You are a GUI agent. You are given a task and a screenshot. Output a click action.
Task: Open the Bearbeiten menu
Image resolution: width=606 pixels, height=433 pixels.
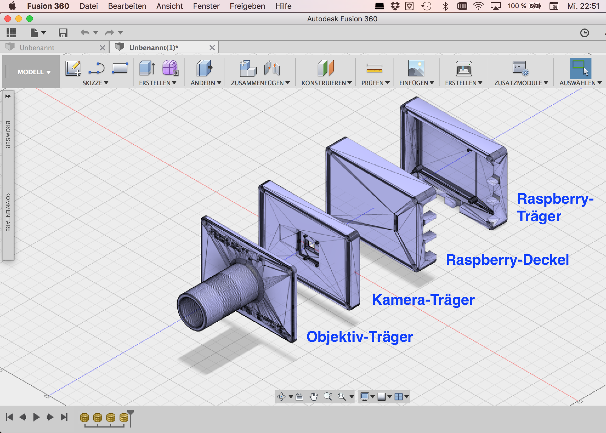[127, 6]
